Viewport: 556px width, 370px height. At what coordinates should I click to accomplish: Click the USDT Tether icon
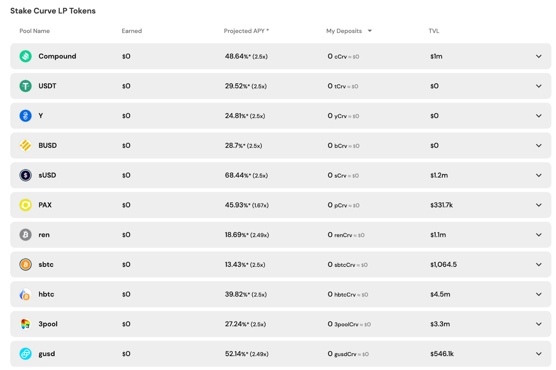25,86
